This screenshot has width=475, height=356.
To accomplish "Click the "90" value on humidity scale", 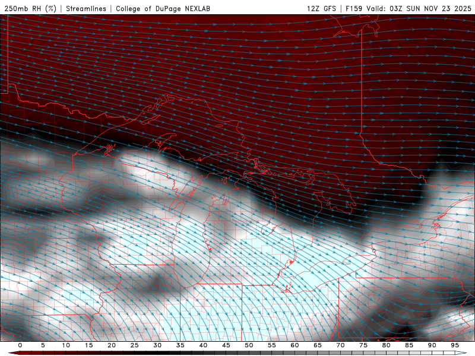I will (x=432, y=345).
